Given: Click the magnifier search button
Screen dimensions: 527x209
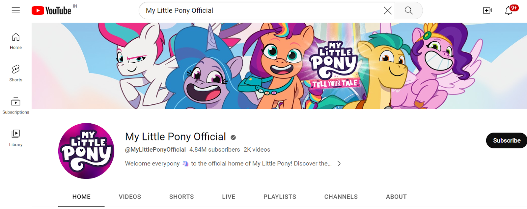Looking at the screenshot, I should (409, 10).
